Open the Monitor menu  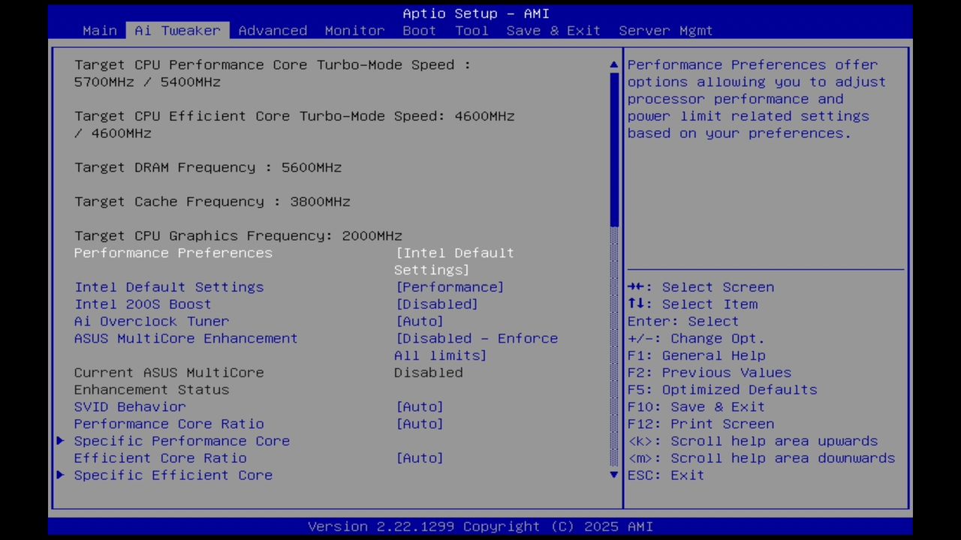pos(354,30)
